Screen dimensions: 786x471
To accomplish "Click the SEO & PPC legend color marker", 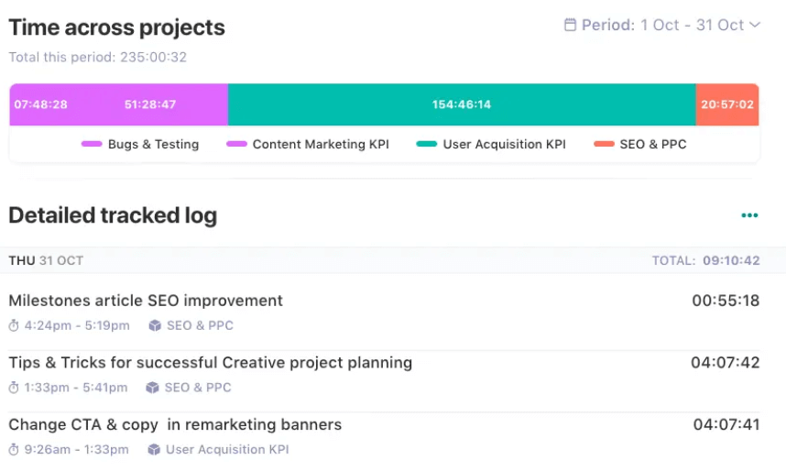I will (x=604, y=144).
